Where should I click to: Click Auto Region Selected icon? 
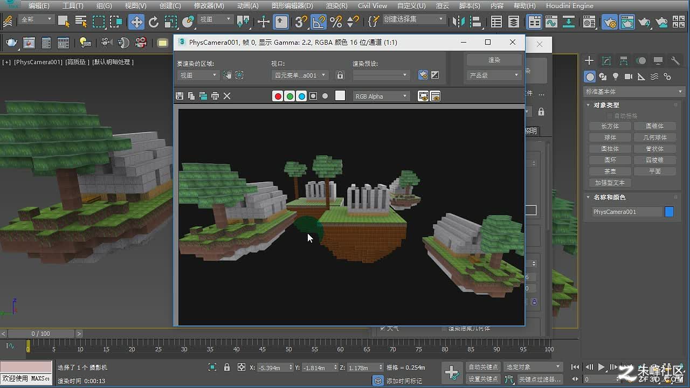pyautogui.click(x=239, y=75)
